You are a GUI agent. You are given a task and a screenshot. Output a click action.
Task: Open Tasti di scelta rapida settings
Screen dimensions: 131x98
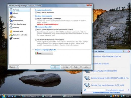coord(20,24)
